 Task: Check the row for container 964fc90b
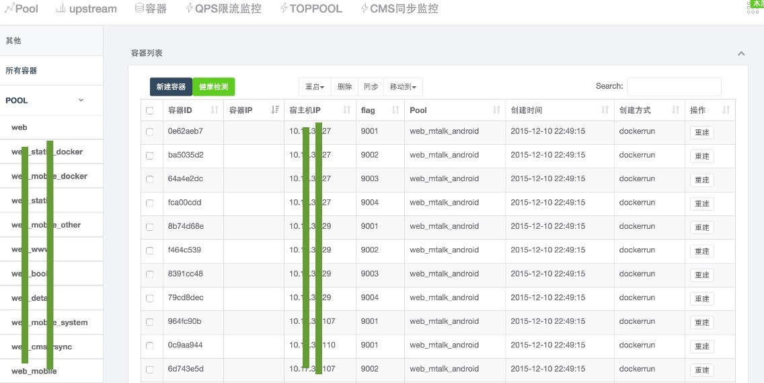(149, 322)
